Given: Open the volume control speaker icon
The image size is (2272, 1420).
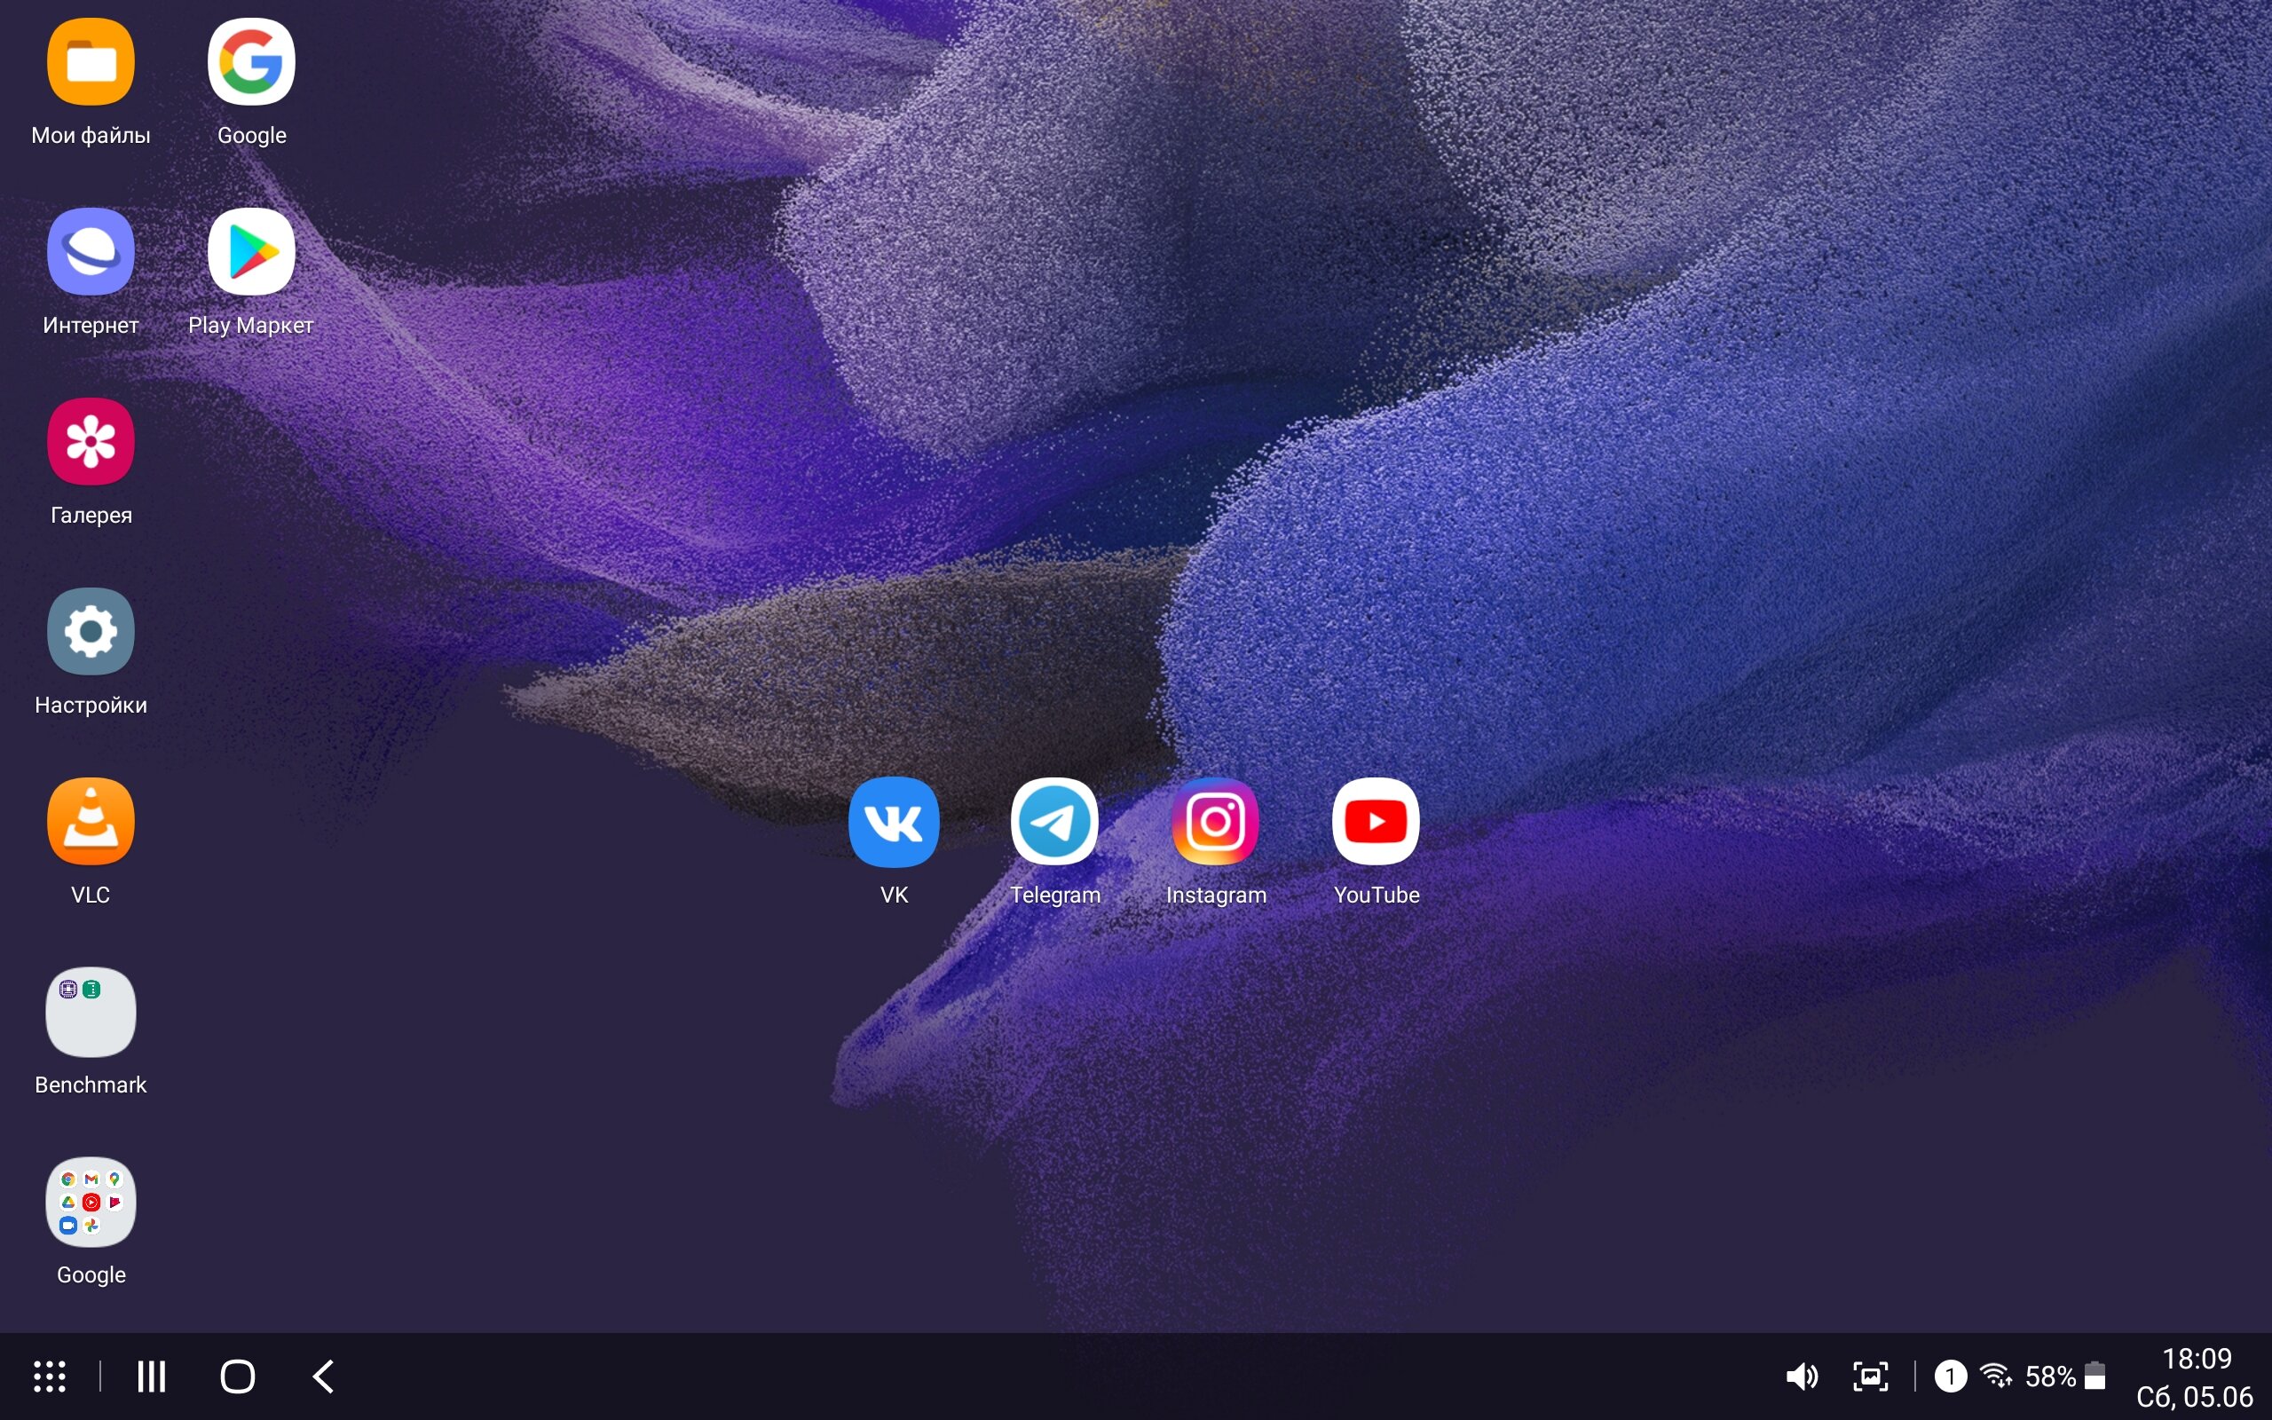Looking at the screenshot, I should [1801, 1377].
